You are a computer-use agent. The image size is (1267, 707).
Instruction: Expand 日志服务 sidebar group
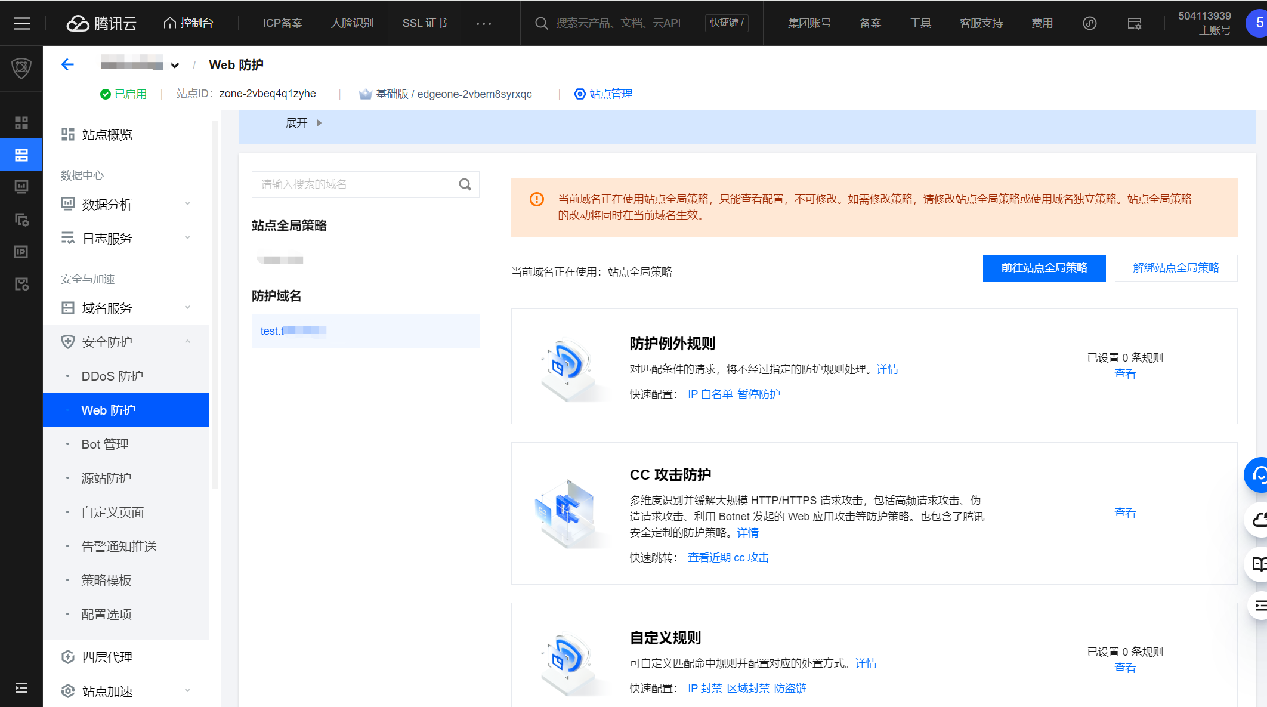point(126,239)
